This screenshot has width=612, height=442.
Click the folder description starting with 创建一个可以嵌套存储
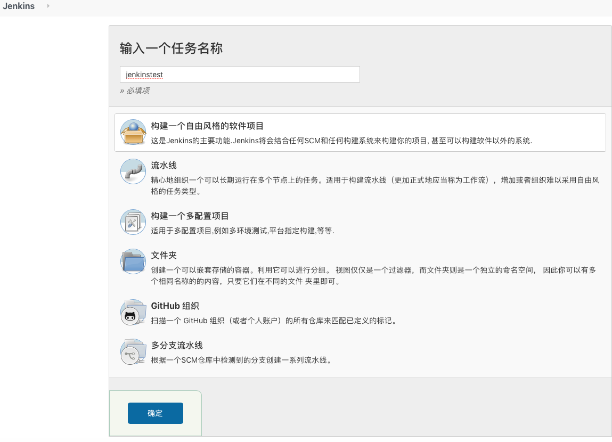point(373,276)
